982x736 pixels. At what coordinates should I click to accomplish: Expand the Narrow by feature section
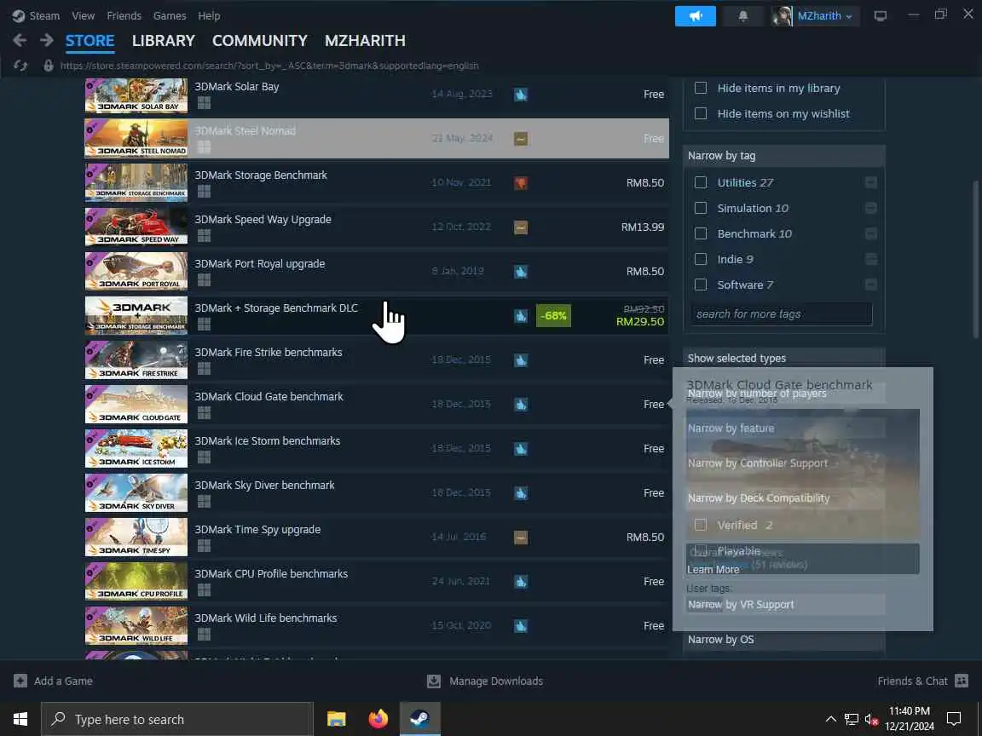[x=784, y=428]
